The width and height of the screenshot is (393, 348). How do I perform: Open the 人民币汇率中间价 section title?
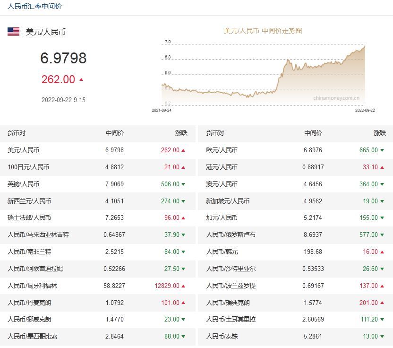34,7
